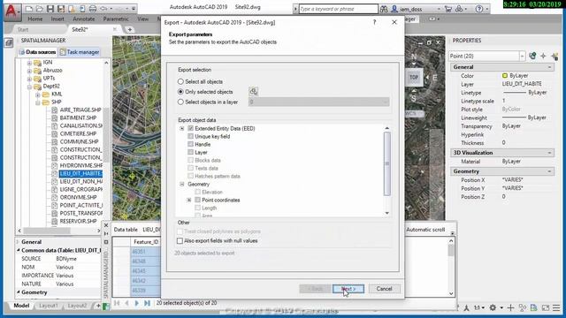Click the keyword search input field

338,9
